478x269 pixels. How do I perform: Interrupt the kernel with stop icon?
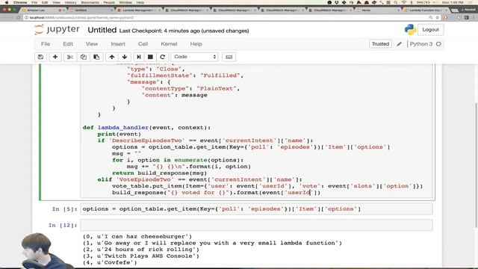150,57
